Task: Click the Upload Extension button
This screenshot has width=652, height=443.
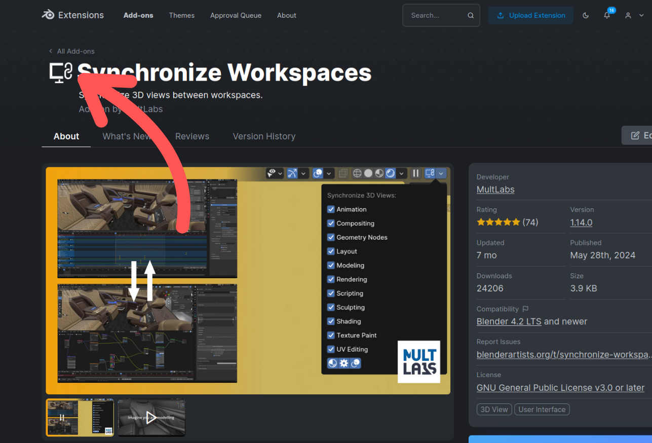Action: [x=531, y=15]
